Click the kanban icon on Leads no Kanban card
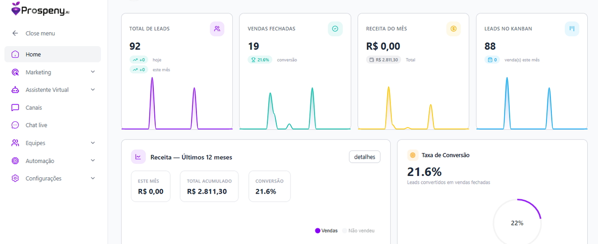This screenshot has height=244, width=598. [572, 28]
